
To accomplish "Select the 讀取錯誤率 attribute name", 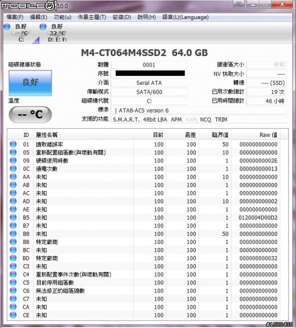I will pos(49,144).
